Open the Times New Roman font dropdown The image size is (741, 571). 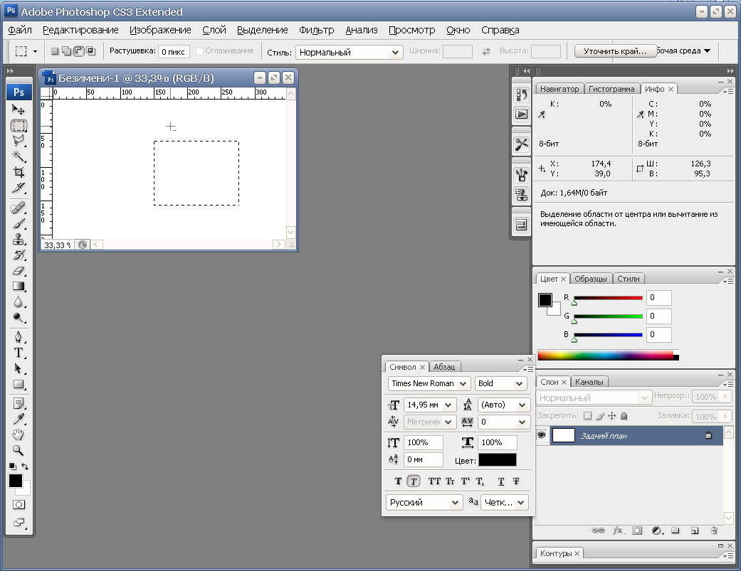pos(429,384)
